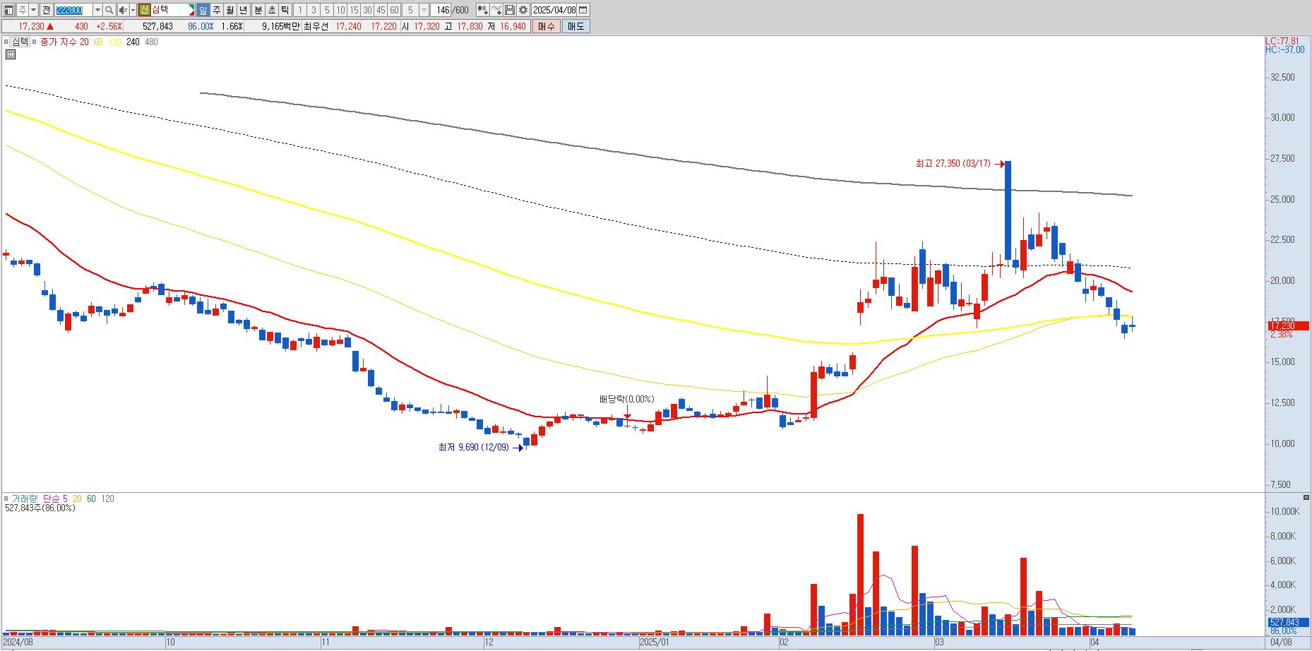1312x651 pixels.
Task: Select the 30 interval tab
Action: [x=367, y=10]
